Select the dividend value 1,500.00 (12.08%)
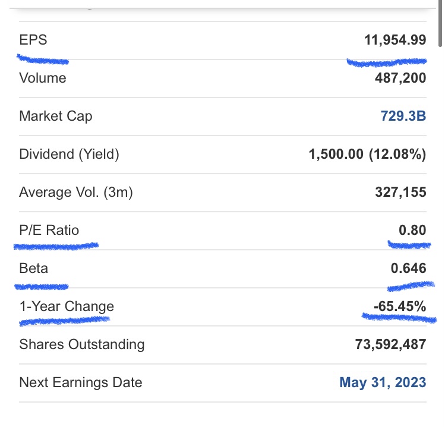 367,154
